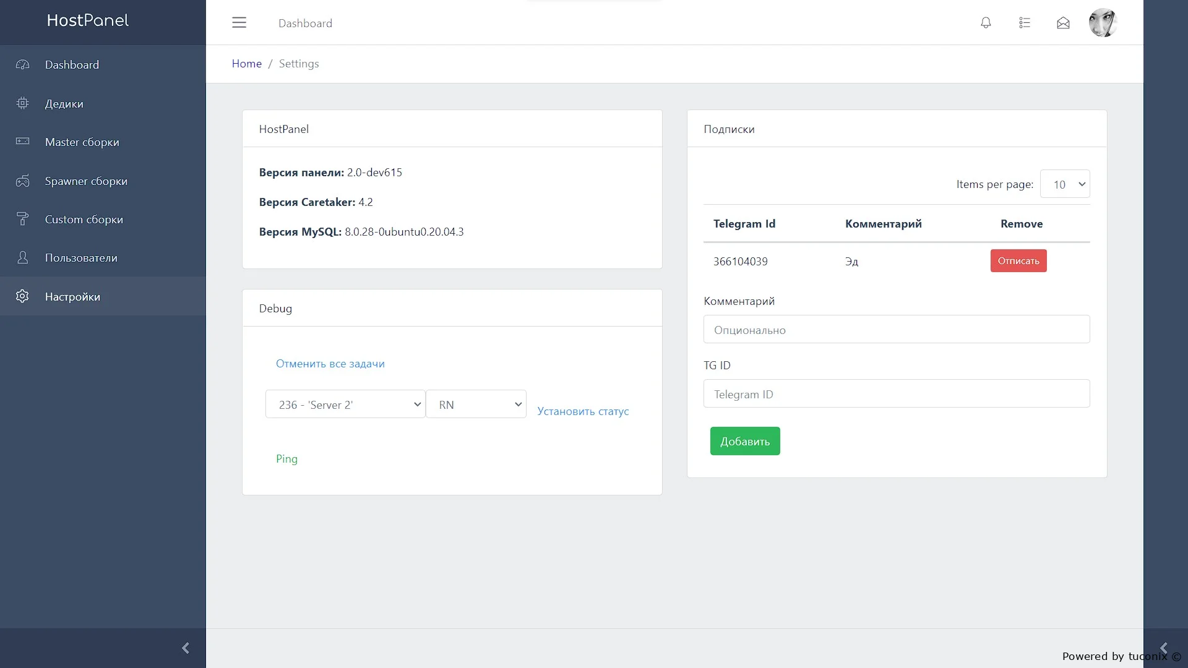Click the Отменить все задачи link

330,364
